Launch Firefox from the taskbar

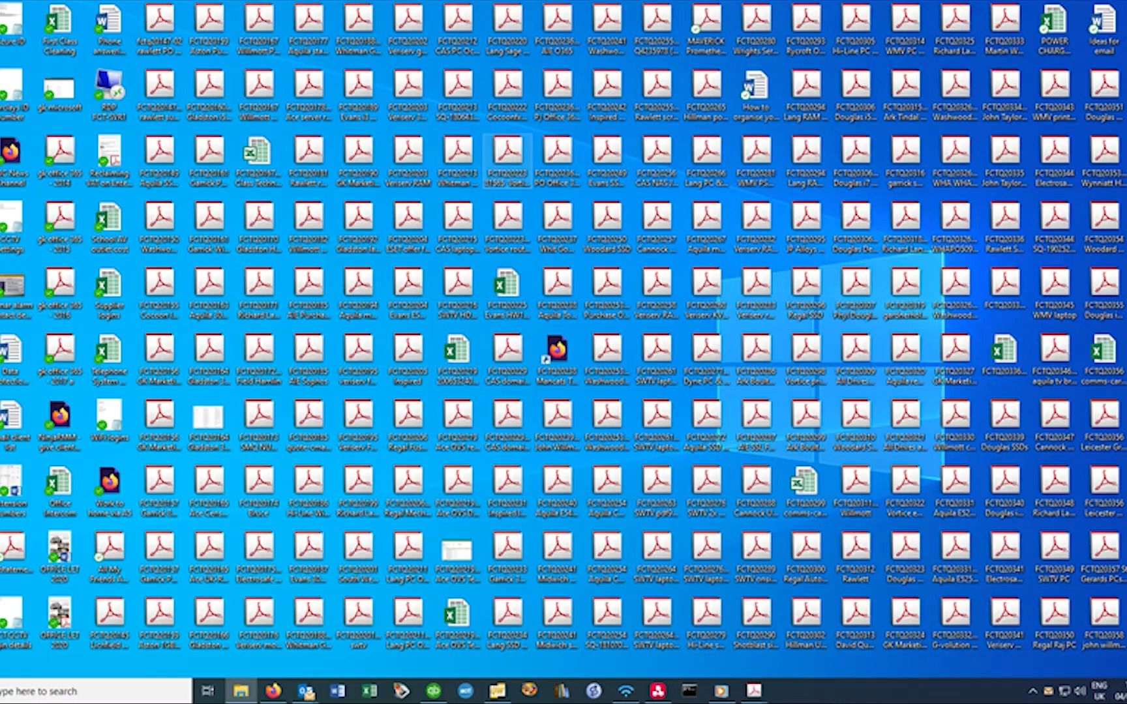click(273, 691)
